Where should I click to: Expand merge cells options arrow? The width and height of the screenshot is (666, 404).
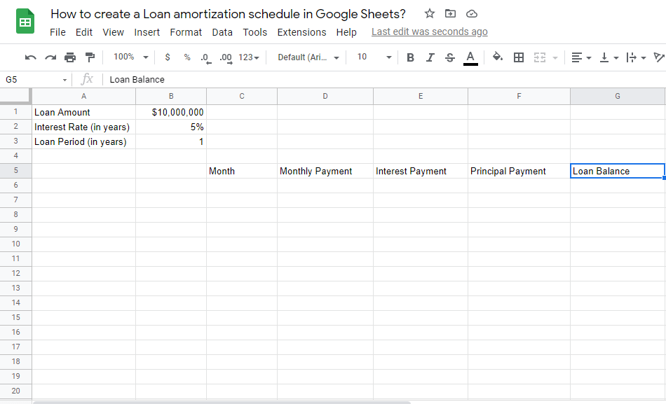[555, 57]
